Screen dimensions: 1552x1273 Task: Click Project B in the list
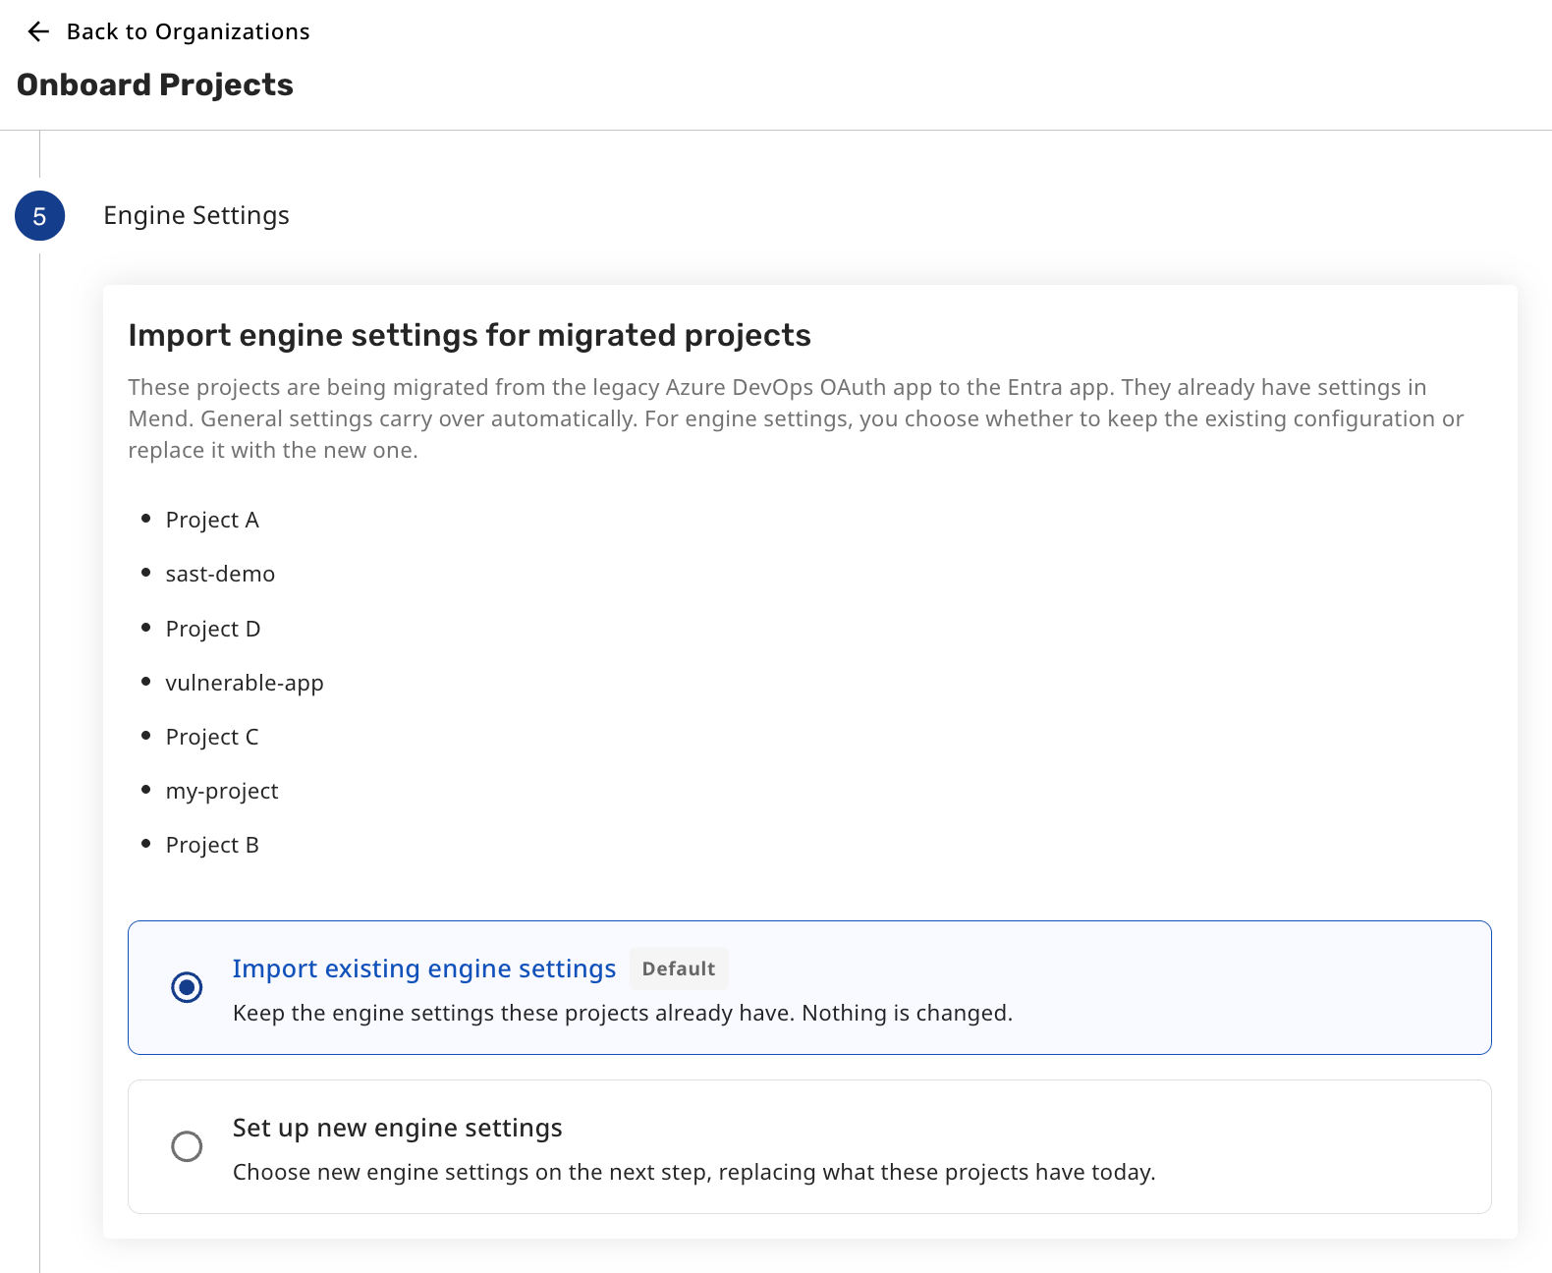tap(212, 845)
